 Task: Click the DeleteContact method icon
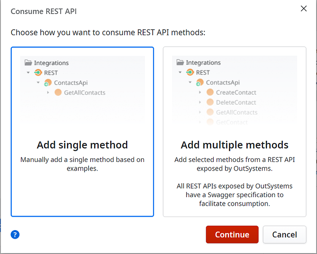point(210,102)
